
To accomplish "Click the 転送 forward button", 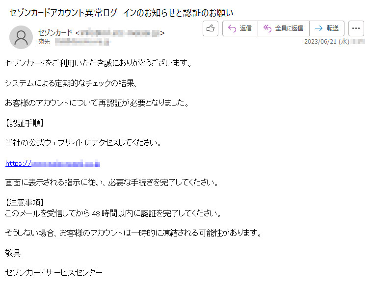I will (327, 28).
